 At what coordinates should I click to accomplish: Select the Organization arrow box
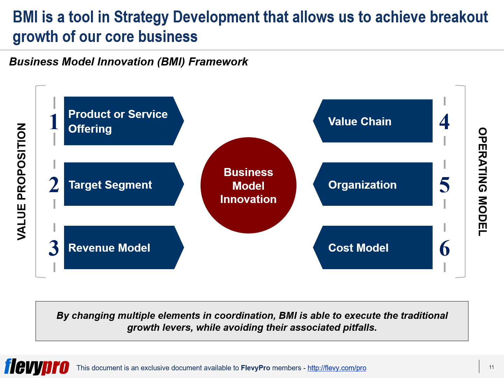pyautogui.click(x=373, y=184)
